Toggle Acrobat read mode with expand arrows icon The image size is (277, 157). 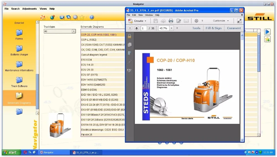239,21
